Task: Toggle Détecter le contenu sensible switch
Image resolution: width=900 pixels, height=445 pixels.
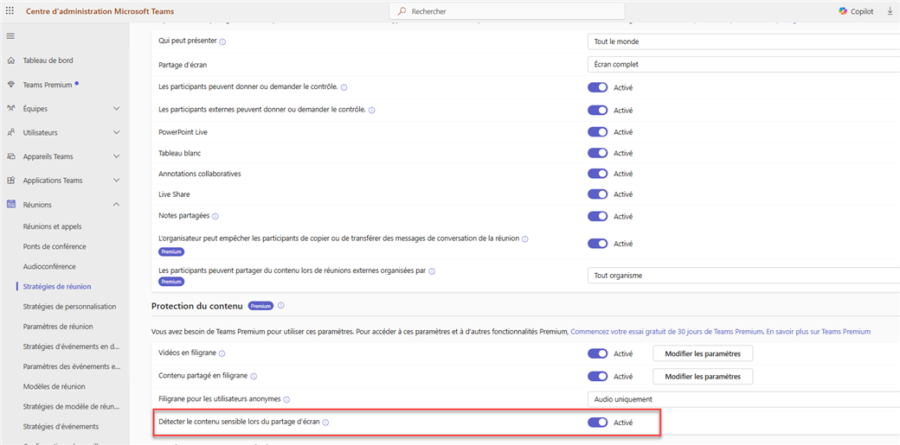Action: (597, 423)
